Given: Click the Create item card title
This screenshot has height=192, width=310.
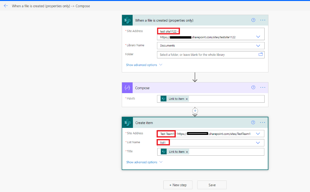Looking at the screenshot, I should tap(144, 123).
